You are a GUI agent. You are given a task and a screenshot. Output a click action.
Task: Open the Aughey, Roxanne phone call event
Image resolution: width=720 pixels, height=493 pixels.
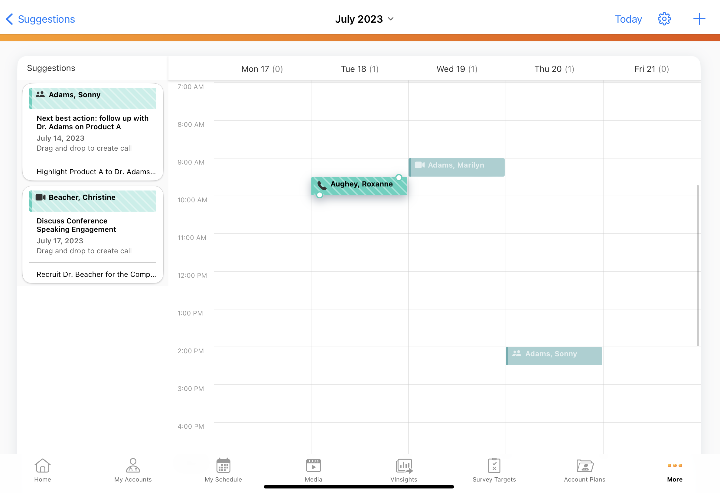coord(359,186)
